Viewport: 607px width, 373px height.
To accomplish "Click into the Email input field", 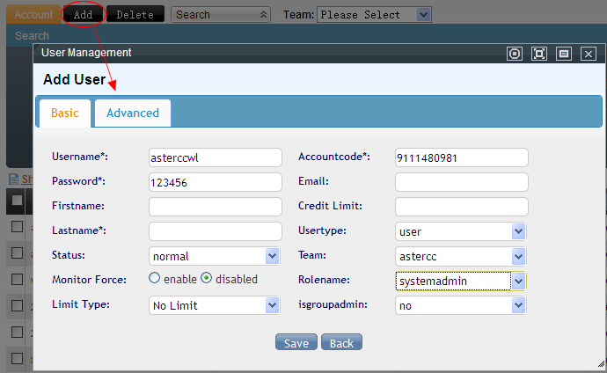I will (461, 182).
